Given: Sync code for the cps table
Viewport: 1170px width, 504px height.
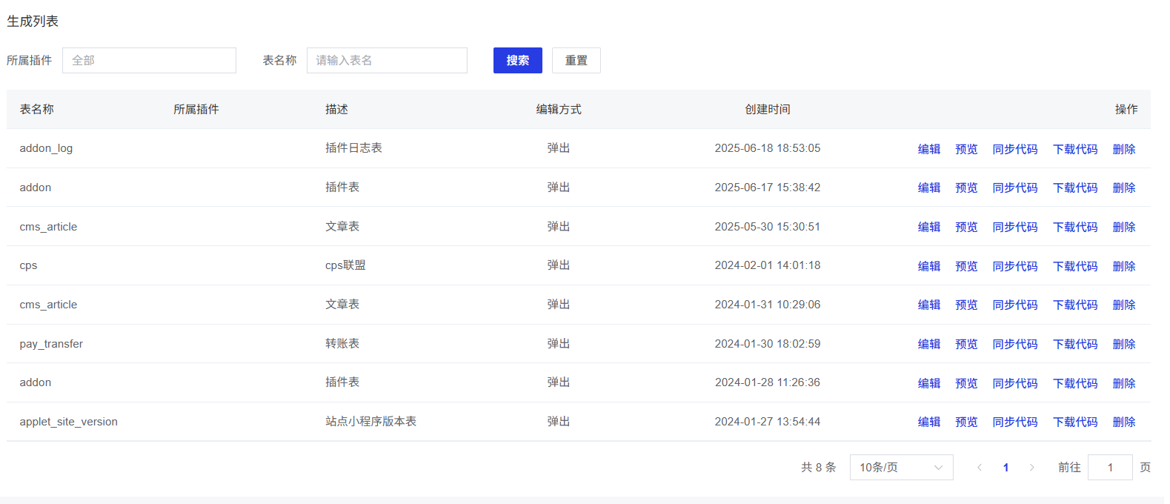Looking at the screenshot, I should tap(1014, 266).
